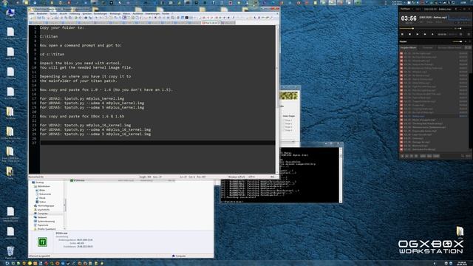
Task: Click the 'cd c:\titan' line in the editor
Action: pos(52,54)
